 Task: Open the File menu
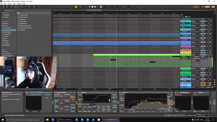[1, 4]
